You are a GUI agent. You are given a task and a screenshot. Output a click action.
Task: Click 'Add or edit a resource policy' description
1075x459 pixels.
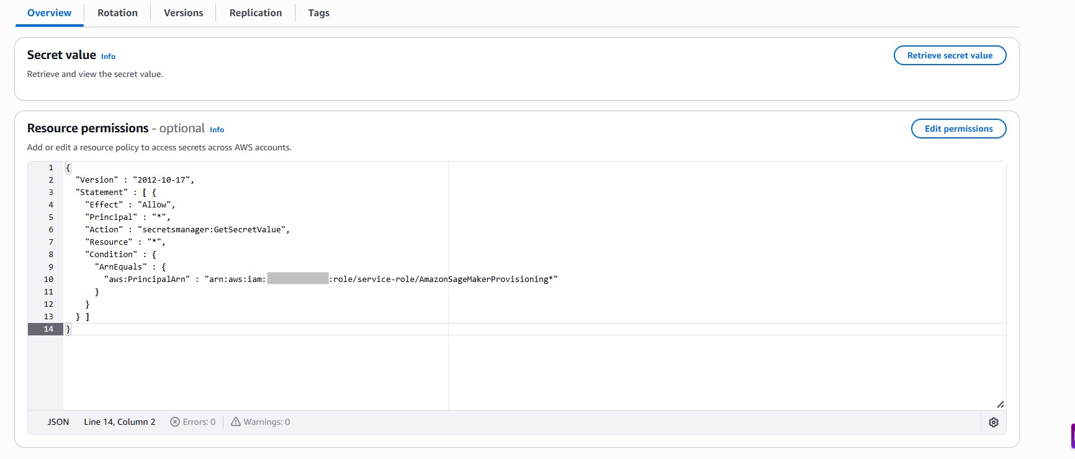pyautogui.click(x=159, y=147)
